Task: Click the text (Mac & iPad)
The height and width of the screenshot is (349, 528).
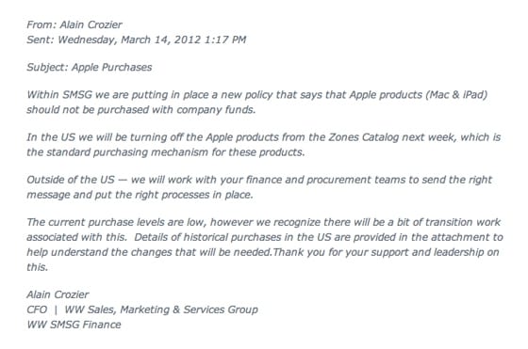Action: pos(456,95)
